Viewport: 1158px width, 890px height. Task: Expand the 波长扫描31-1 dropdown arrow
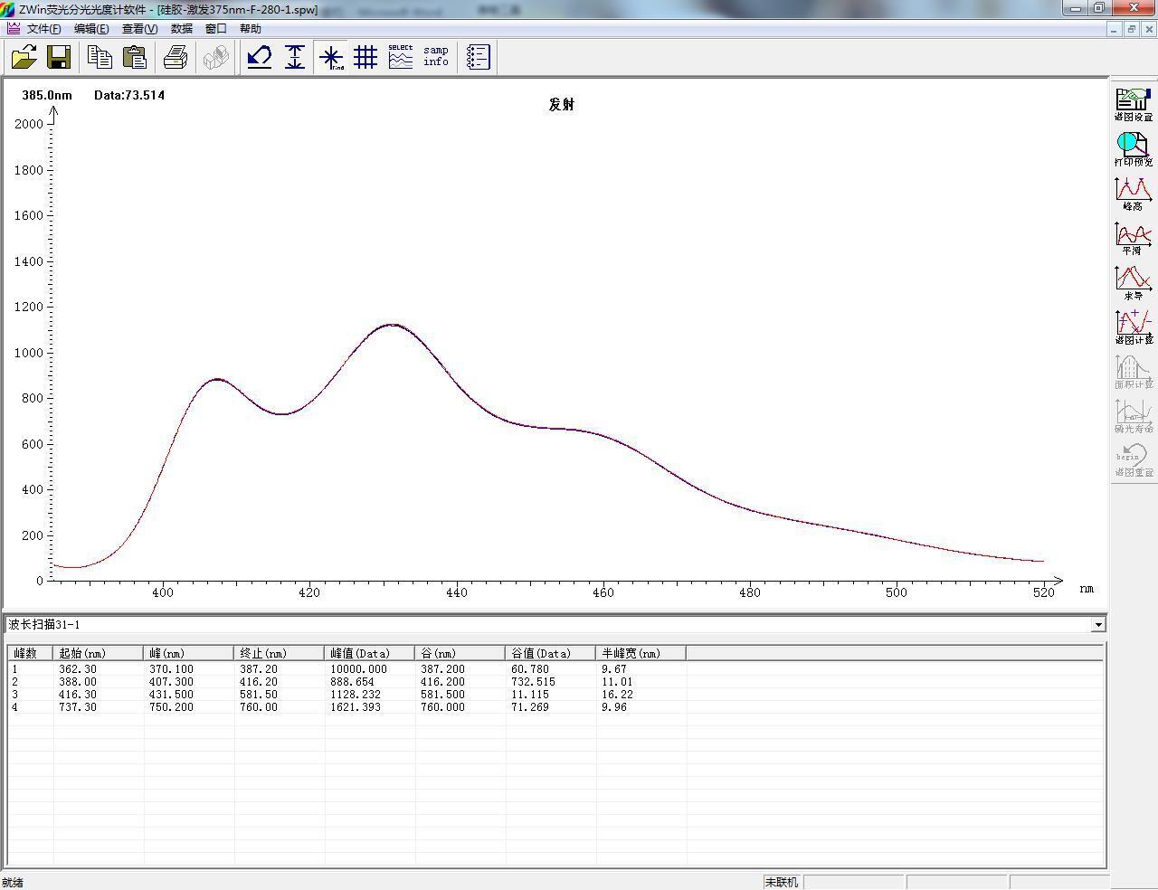click(1098, 625)
